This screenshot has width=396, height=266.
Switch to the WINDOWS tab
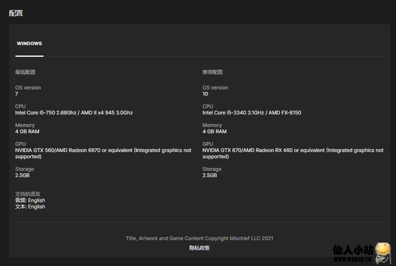click(29, 43)
